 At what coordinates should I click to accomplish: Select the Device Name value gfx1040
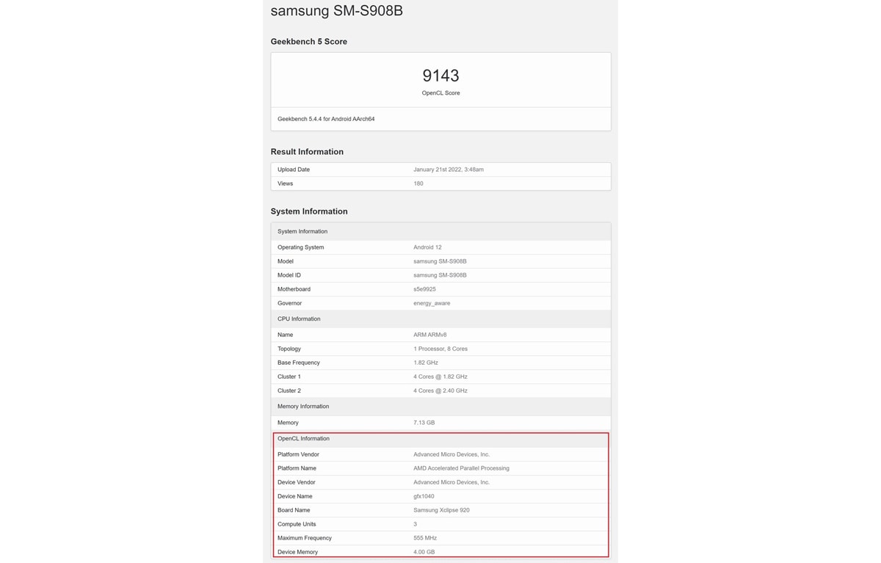[x=424, y=496]
